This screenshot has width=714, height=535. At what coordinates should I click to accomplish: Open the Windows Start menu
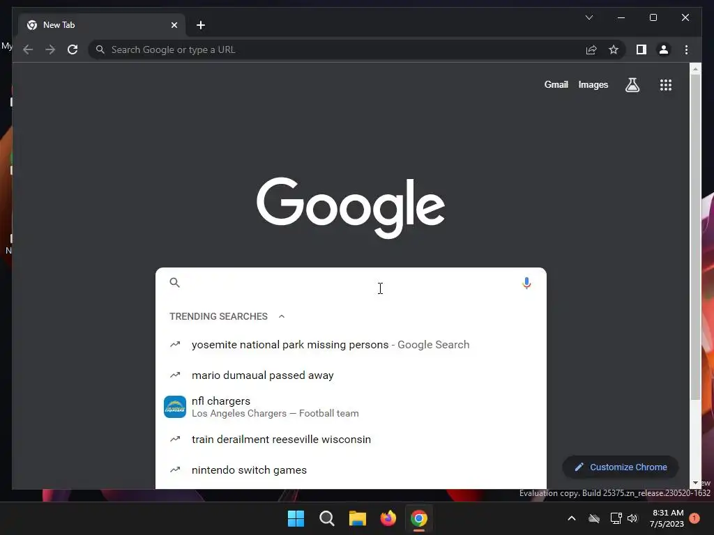(296, 518)
